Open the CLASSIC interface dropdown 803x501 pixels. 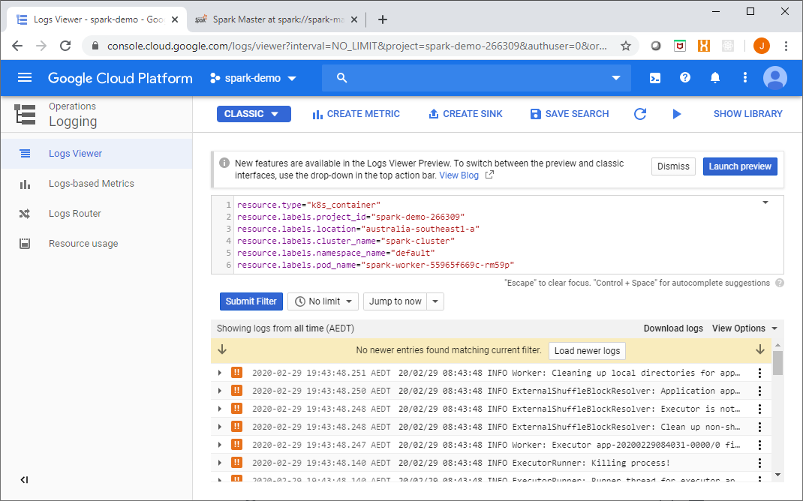[x=254, y=113]
